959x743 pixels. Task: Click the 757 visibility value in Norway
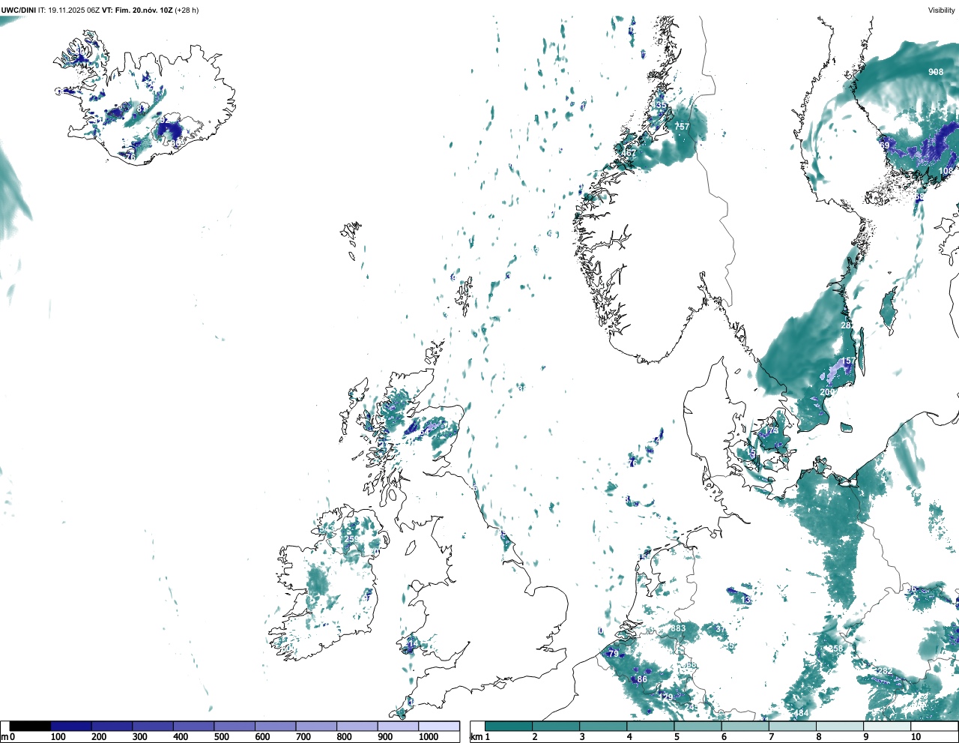click(x=682, y=127)
